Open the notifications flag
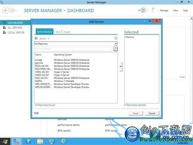Image resolution: width=193 pixels, height=145 pixels. click(x=153, y=10)
